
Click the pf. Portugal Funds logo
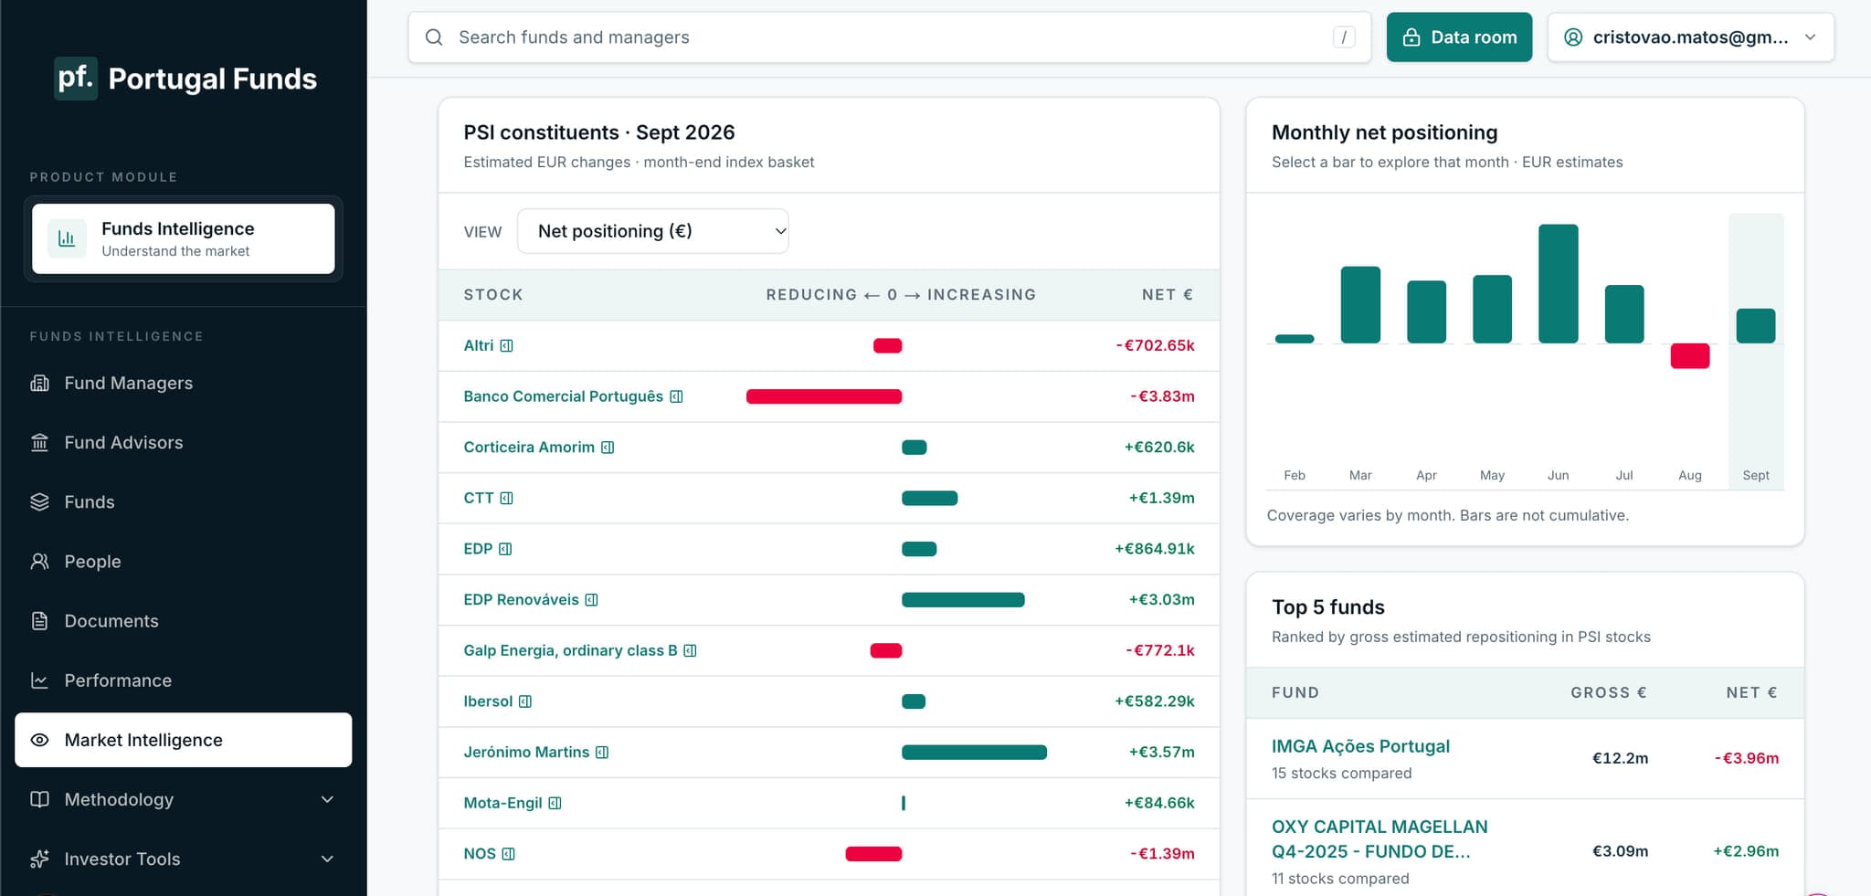(185, 79)
